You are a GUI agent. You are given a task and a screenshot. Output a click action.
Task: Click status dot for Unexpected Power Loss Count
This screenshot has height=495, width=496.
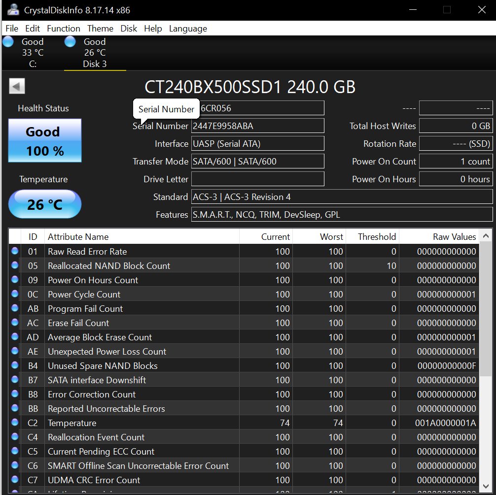tap(15, 351)
